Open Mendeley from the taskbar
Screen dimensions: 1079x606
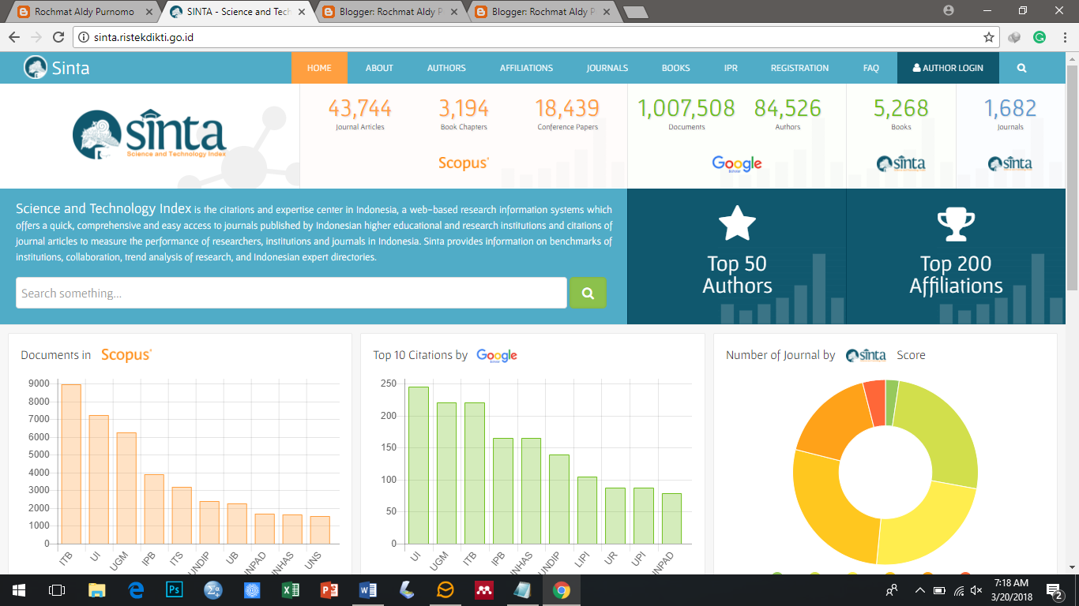pos(484,589)
